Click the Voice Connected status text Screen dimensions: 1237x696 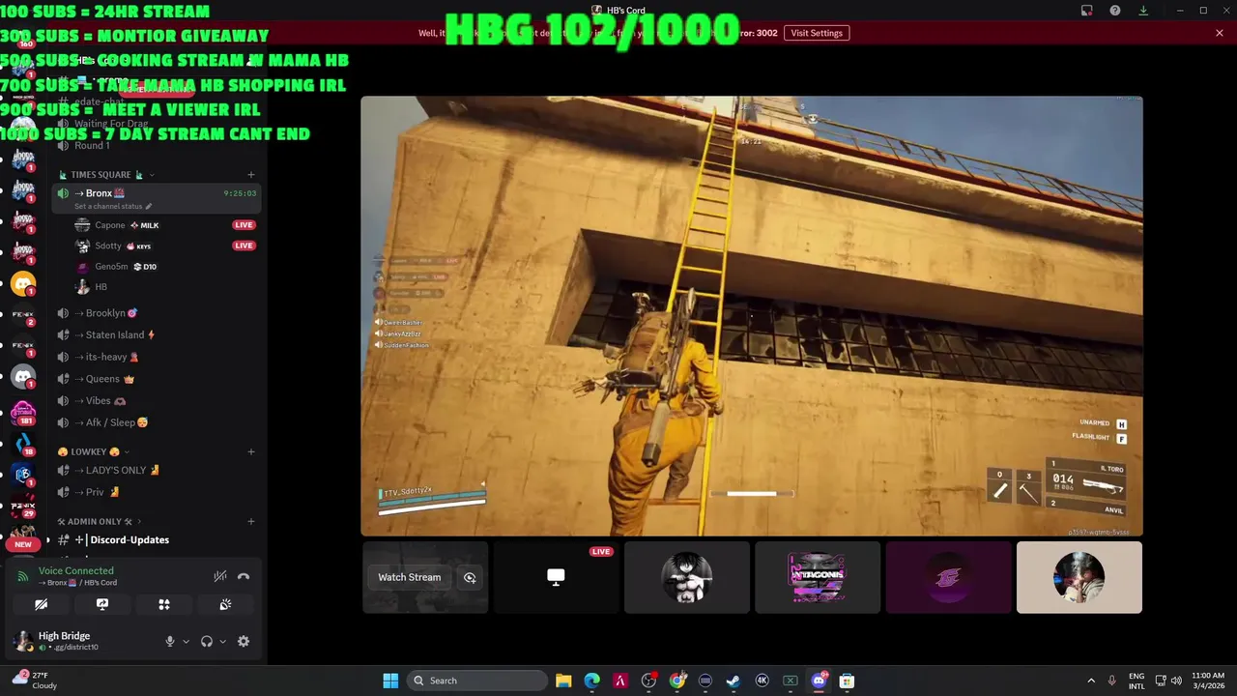[75, 571]
